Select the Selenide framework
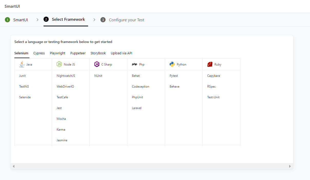310x180 pixels. click(x=25, y=97)
